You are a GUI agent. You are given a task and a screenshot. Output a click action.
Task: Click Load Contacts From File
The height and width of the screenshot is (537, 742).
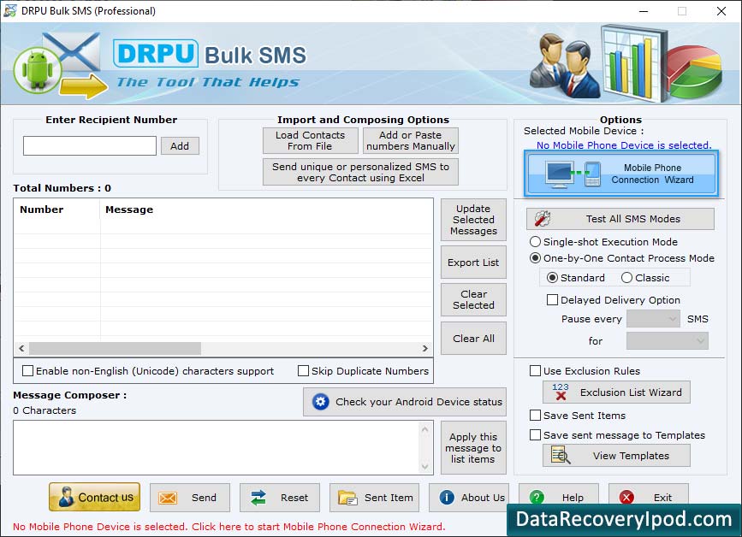pyautogui.click(x=311, y=140)
